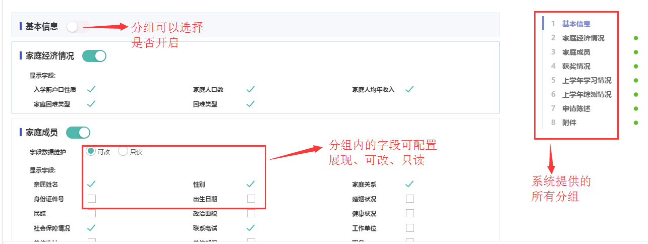
Task: Click the green dot beside 附件
Action: 636,123
